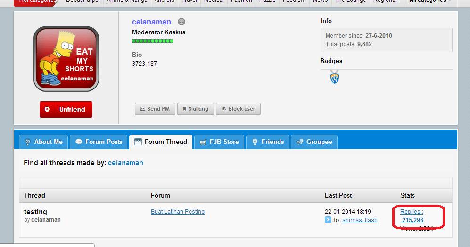Click the bookmark icon on Stalking

coord(184,109)
